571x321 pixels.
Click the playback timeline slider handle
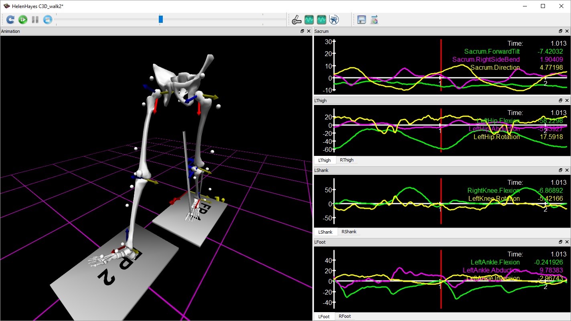point(161,19)
